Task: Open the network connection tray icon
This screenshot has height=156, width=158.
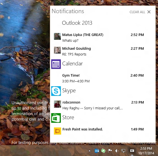Action: 123,151
